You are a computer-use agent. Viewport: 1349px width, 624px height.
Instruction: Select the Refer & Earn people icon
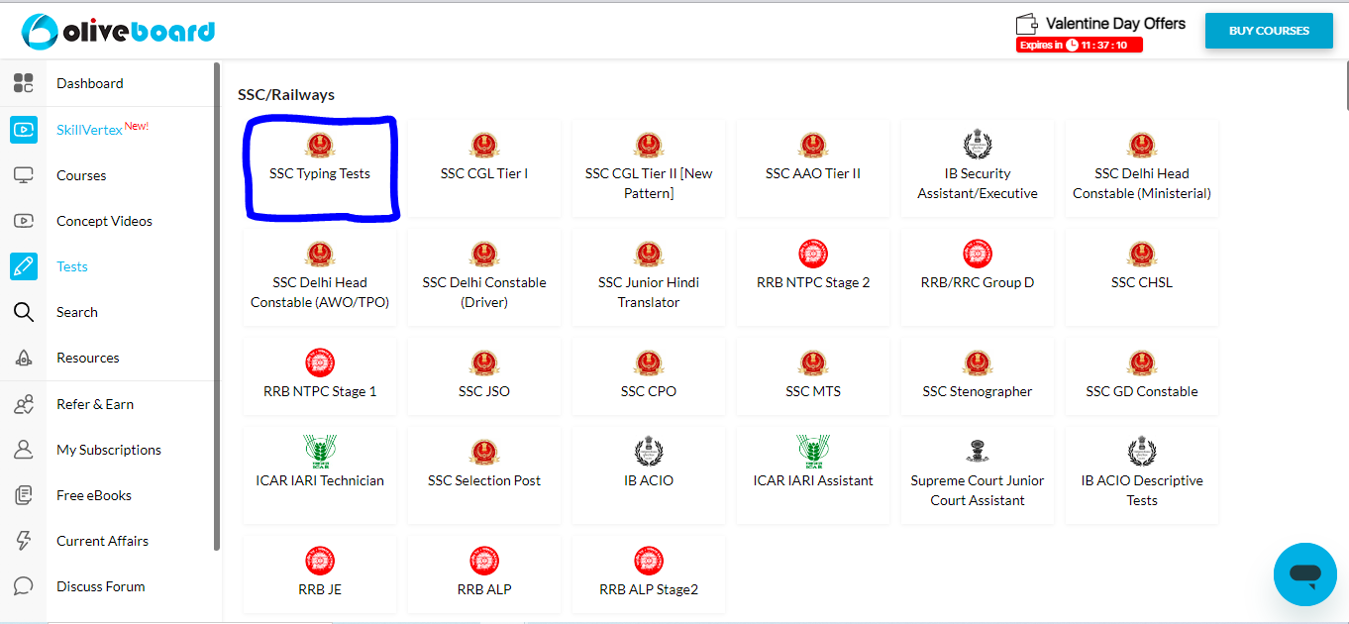click(24, 404)
